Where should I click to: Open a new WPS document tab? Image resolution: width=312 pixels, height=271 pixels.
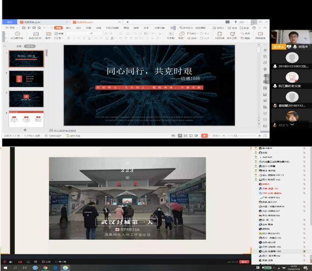tap(128, 22)
